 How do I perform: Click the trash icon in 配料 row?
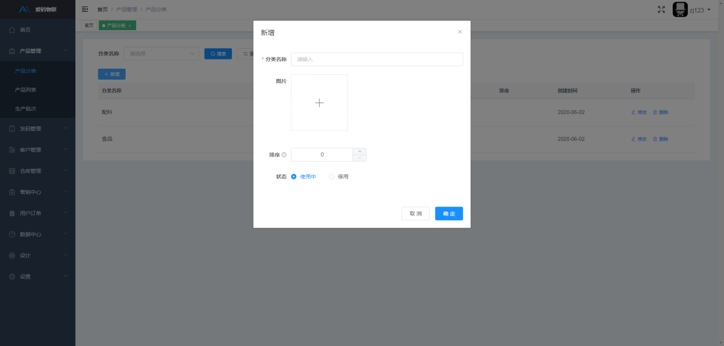coord(655,112)
